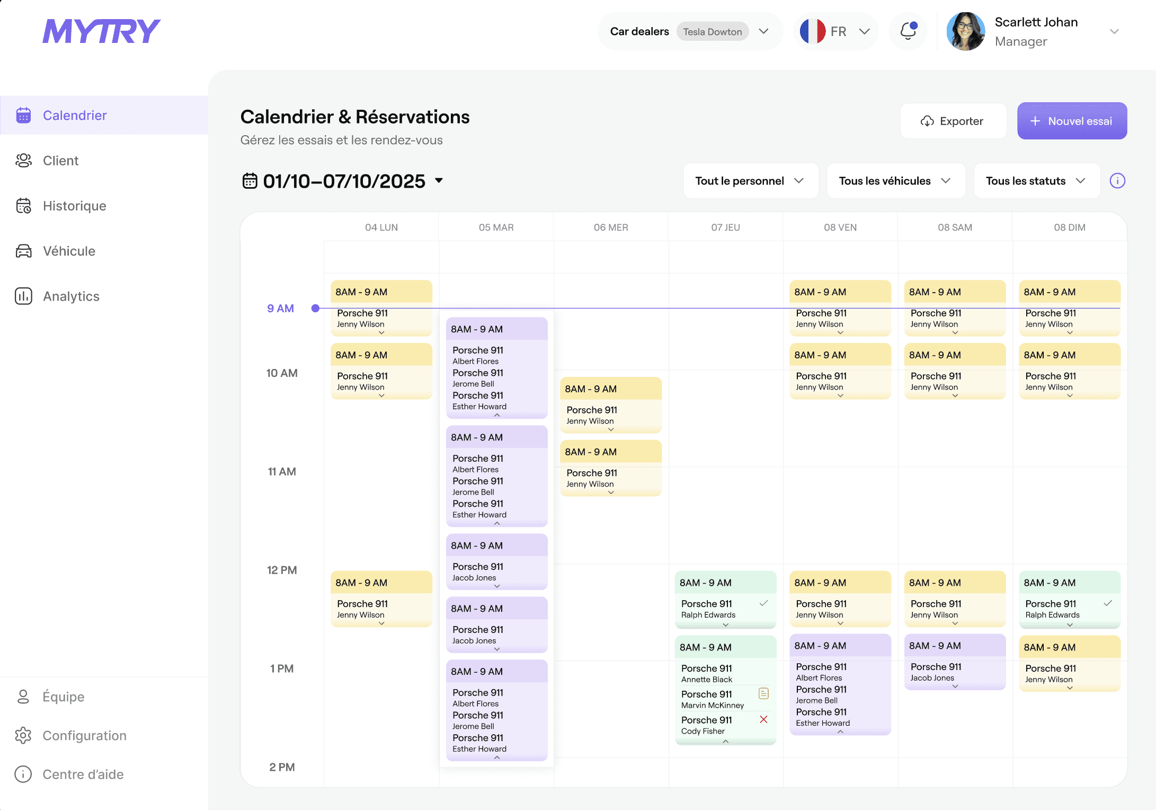Click checkmark on Thursday Ralph Edwards booking
Image resolution: width=1156 pixels, height=810 pixels.
pos(763,603)
